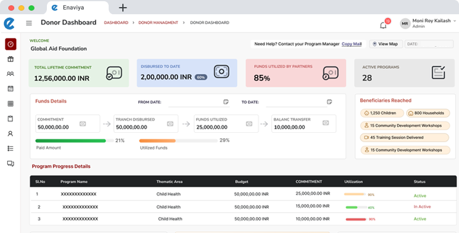
Task: Select the Enaviya browser tab
Action: [x=78, y=8]
